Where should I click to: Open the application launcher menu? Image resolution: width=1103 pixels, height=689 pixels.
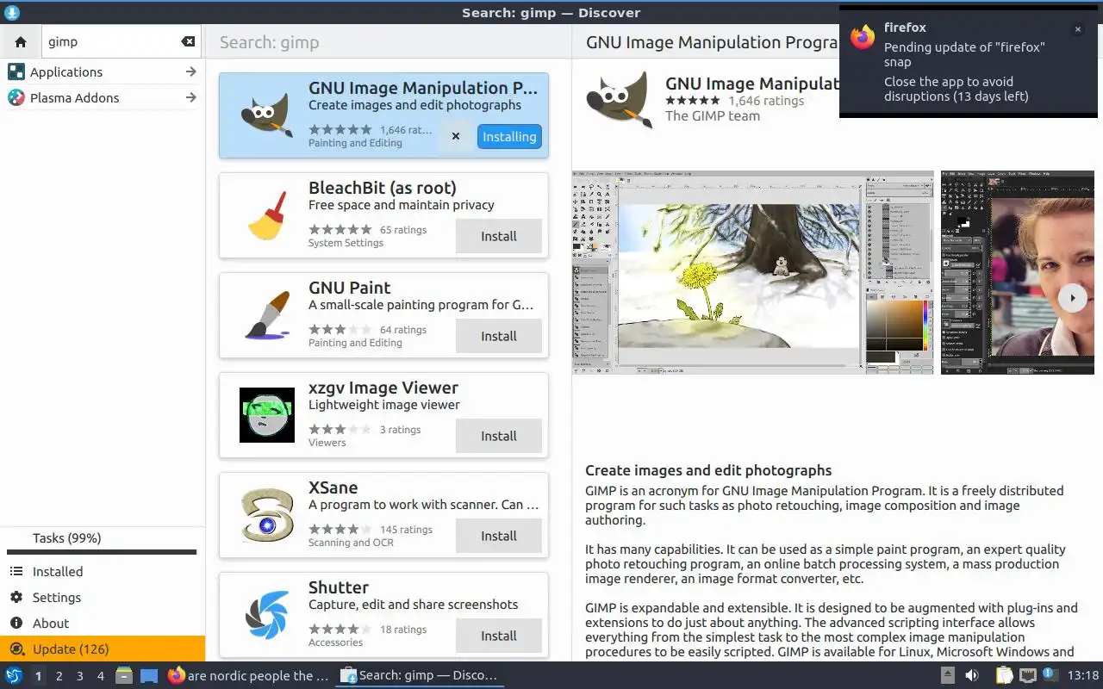pyautogui.click(x=14, y=676)
